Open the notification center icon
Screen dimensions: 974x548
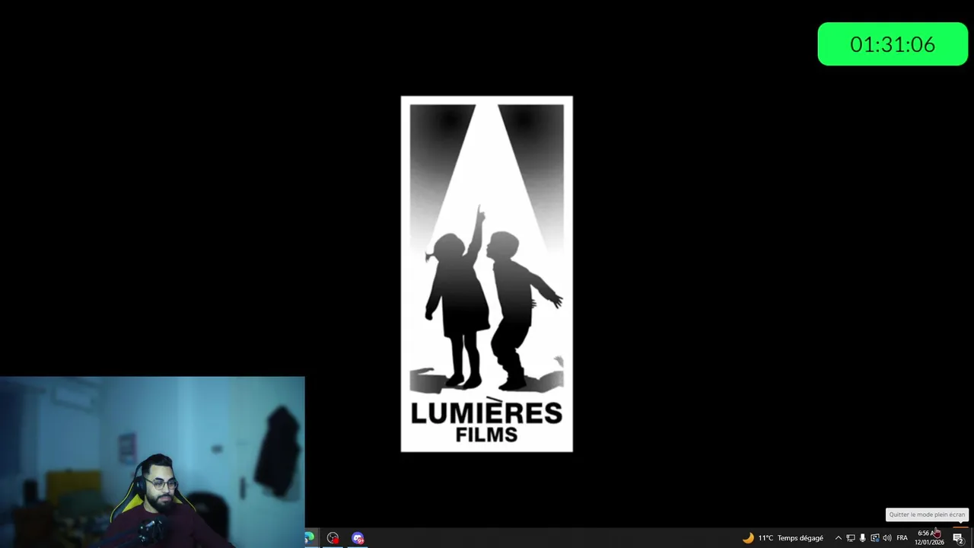point(959,538)
